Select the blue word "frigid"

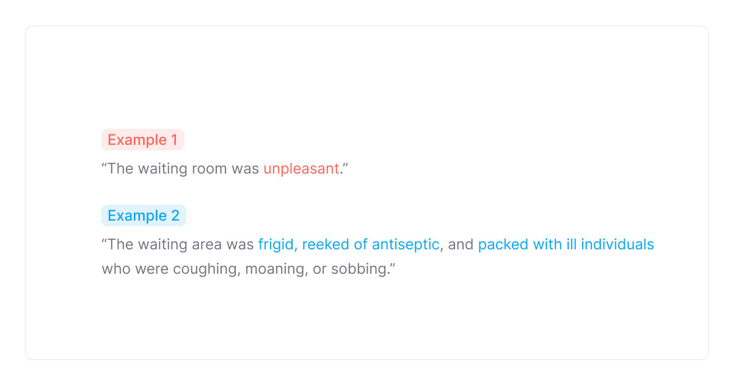click(277, 244)
